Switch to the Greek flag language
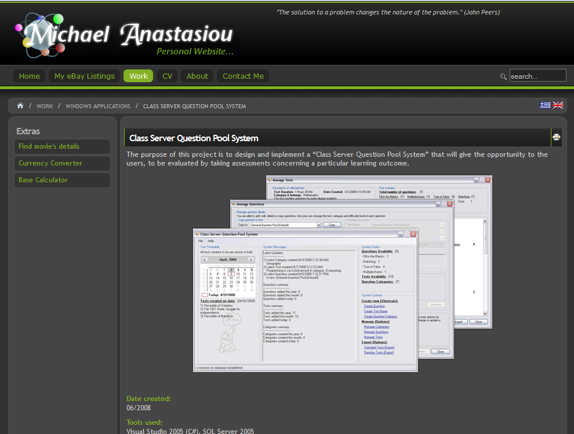The height and width of the screenshot is (434, 574). [544, 105]
